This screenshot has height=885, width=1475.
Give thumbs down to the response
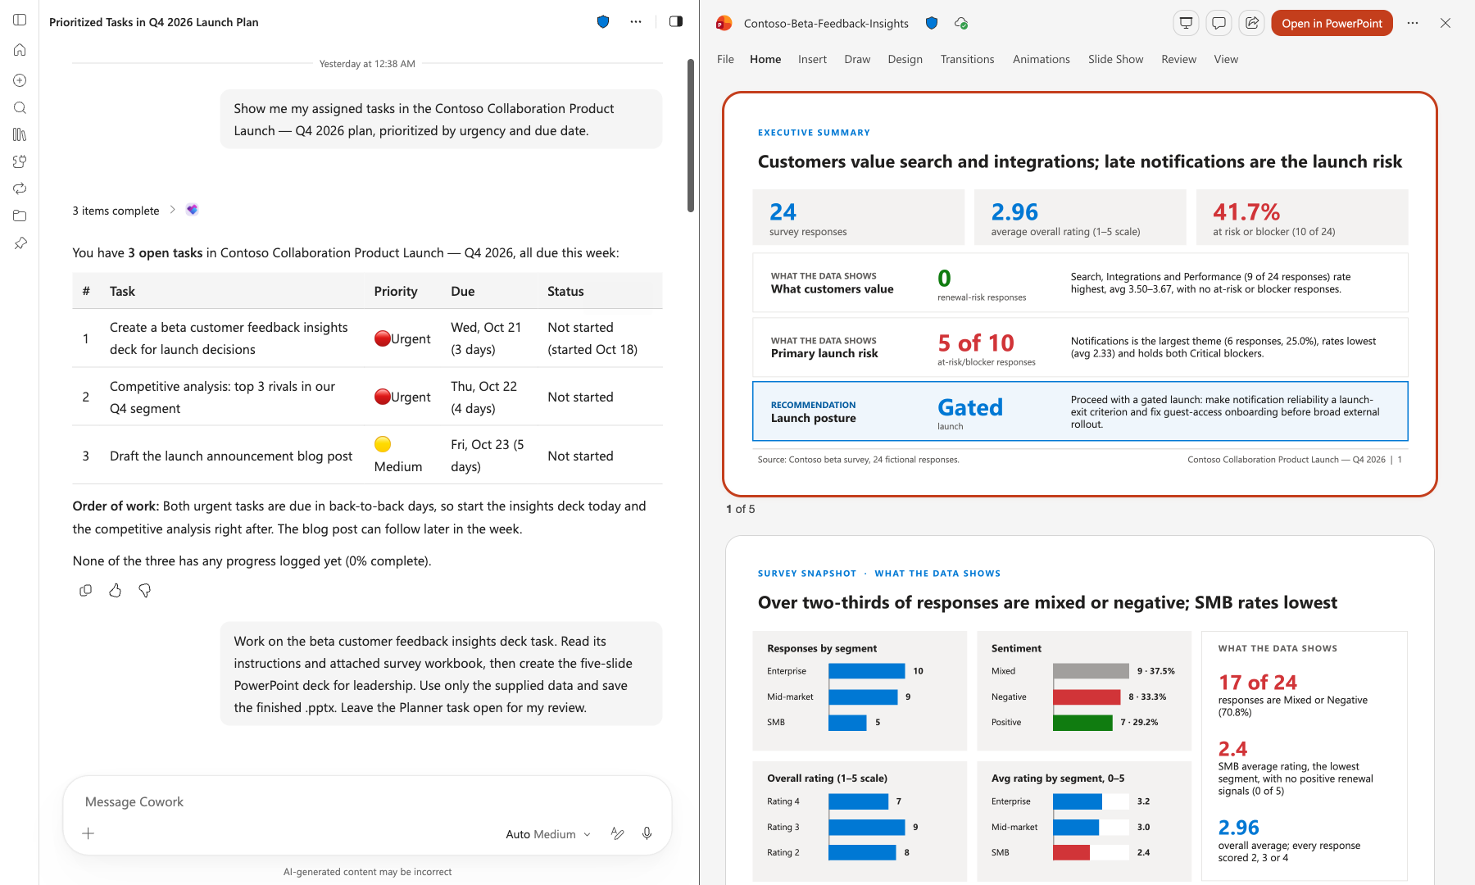pyautogui.click(x=145, y=590)
